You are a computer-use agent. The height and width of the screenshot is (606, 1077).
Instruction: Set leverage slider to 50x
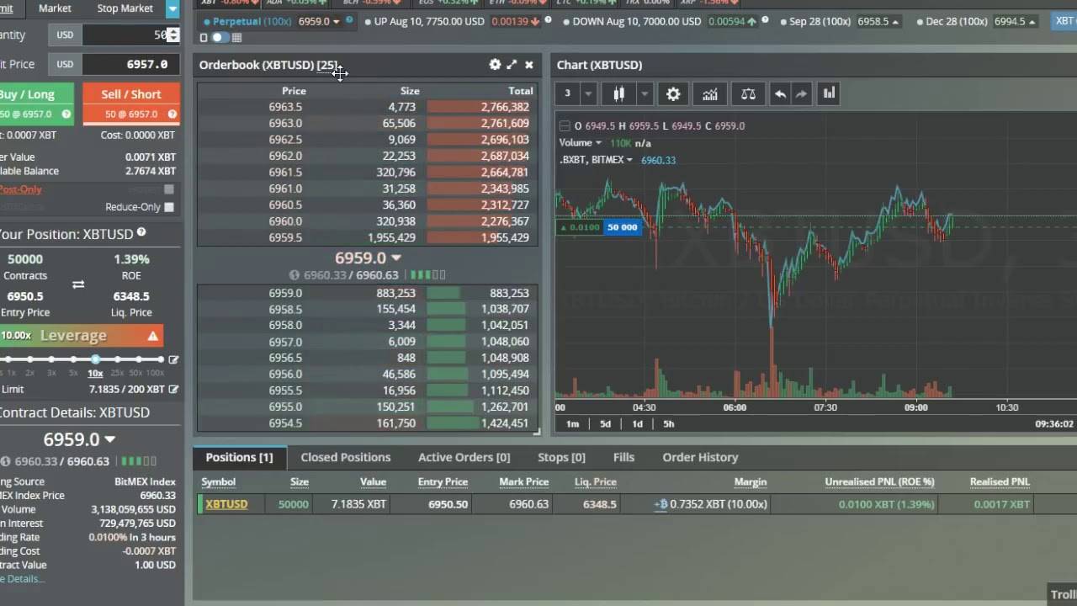click(137, 360)
